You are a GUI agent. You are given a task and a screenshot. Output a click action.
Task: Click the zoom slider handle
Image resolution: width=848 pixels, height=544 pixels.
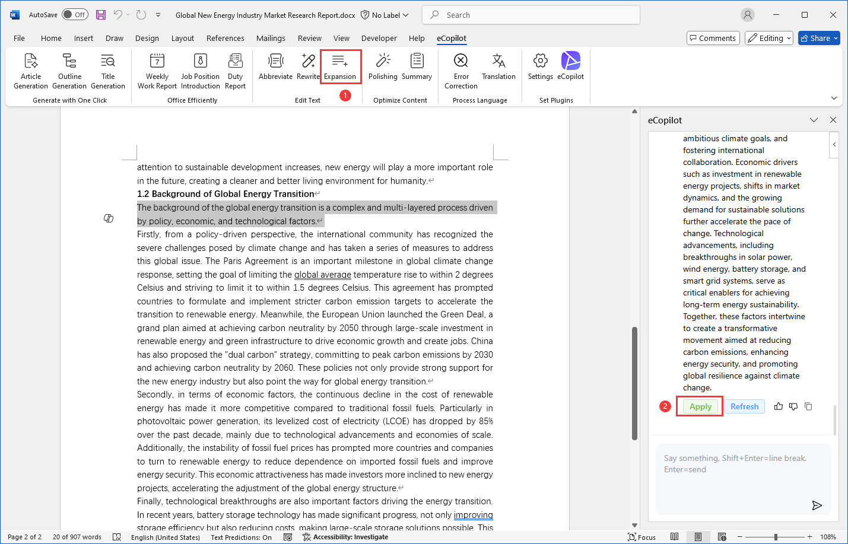[776, 537]
